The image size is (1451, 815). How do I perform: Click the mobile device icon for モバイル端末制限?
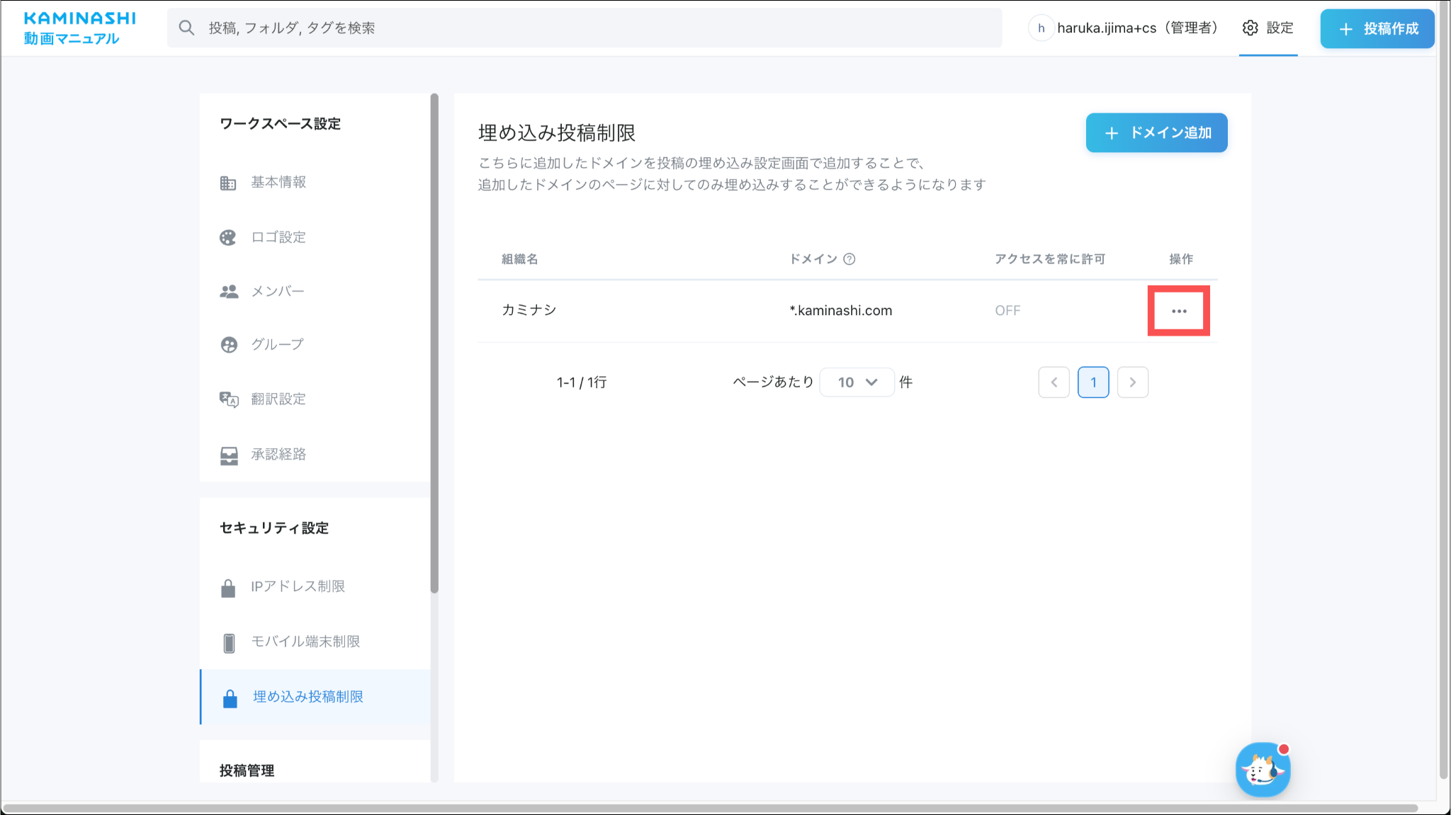coord(228,642)
